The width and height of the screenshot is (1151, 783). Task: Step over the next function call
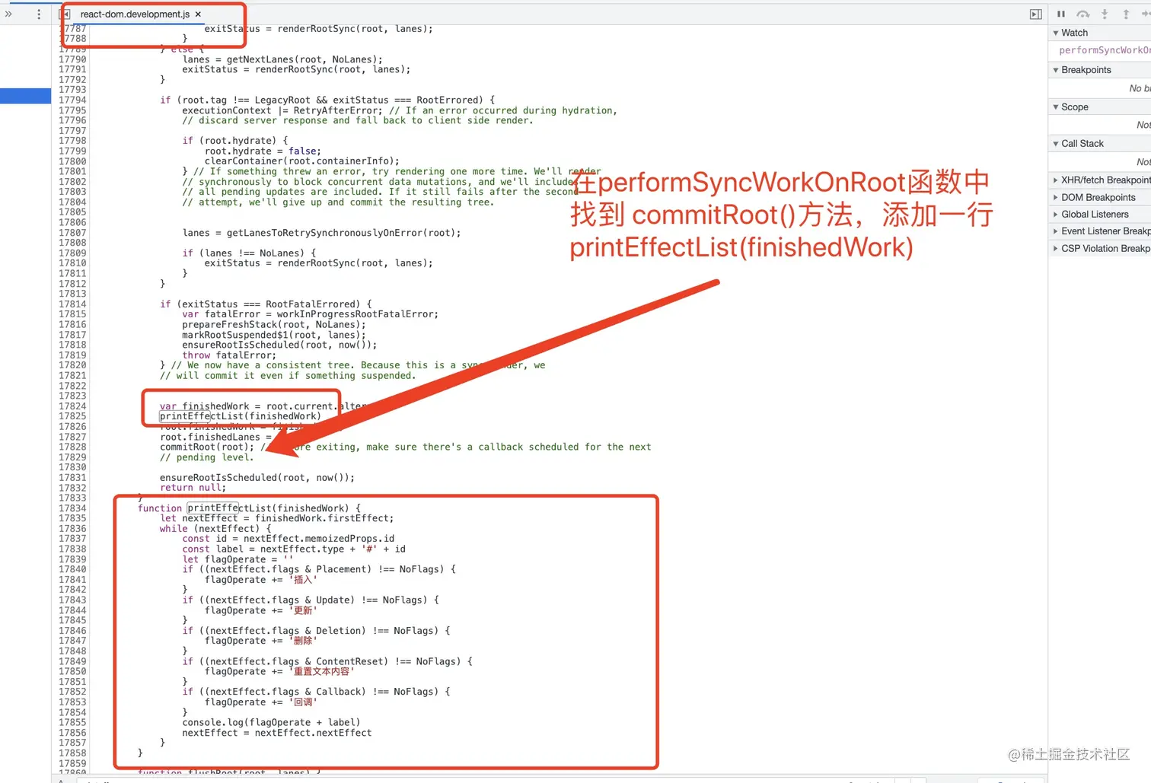1082,14
